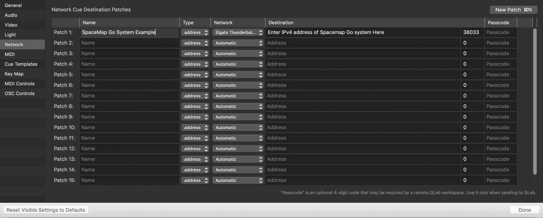
Task: Open the MIDI settings section
Action: [x=22, y=54]
